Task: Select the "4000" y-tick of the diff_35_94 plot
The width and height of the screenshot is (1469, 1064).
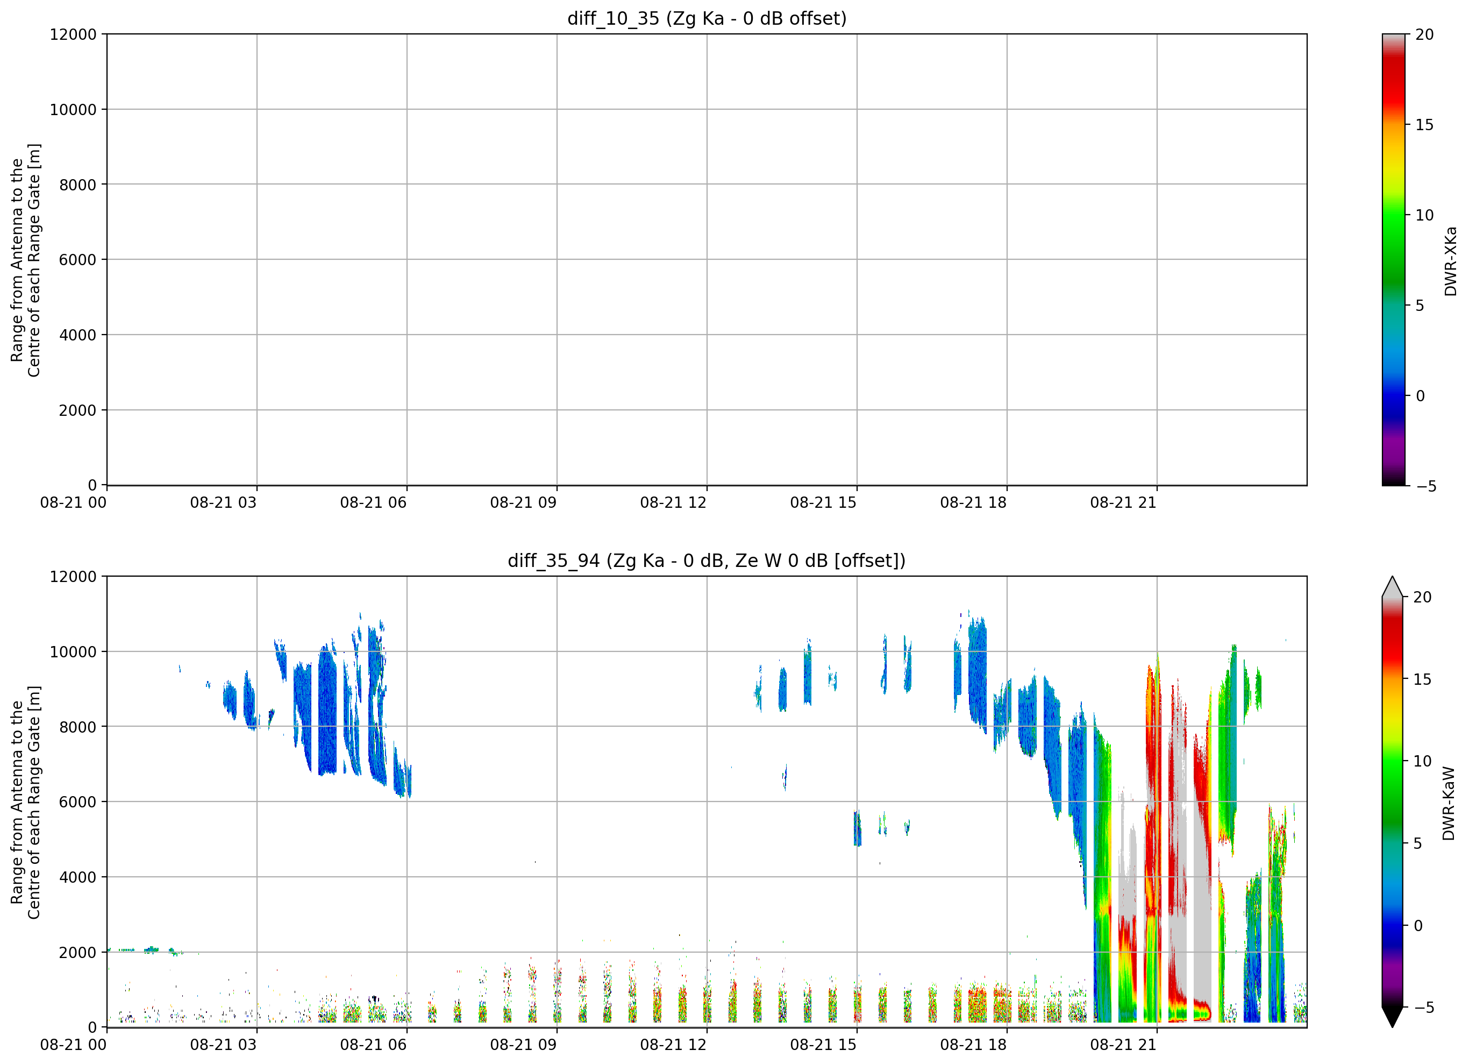Action: pos(78,877)
